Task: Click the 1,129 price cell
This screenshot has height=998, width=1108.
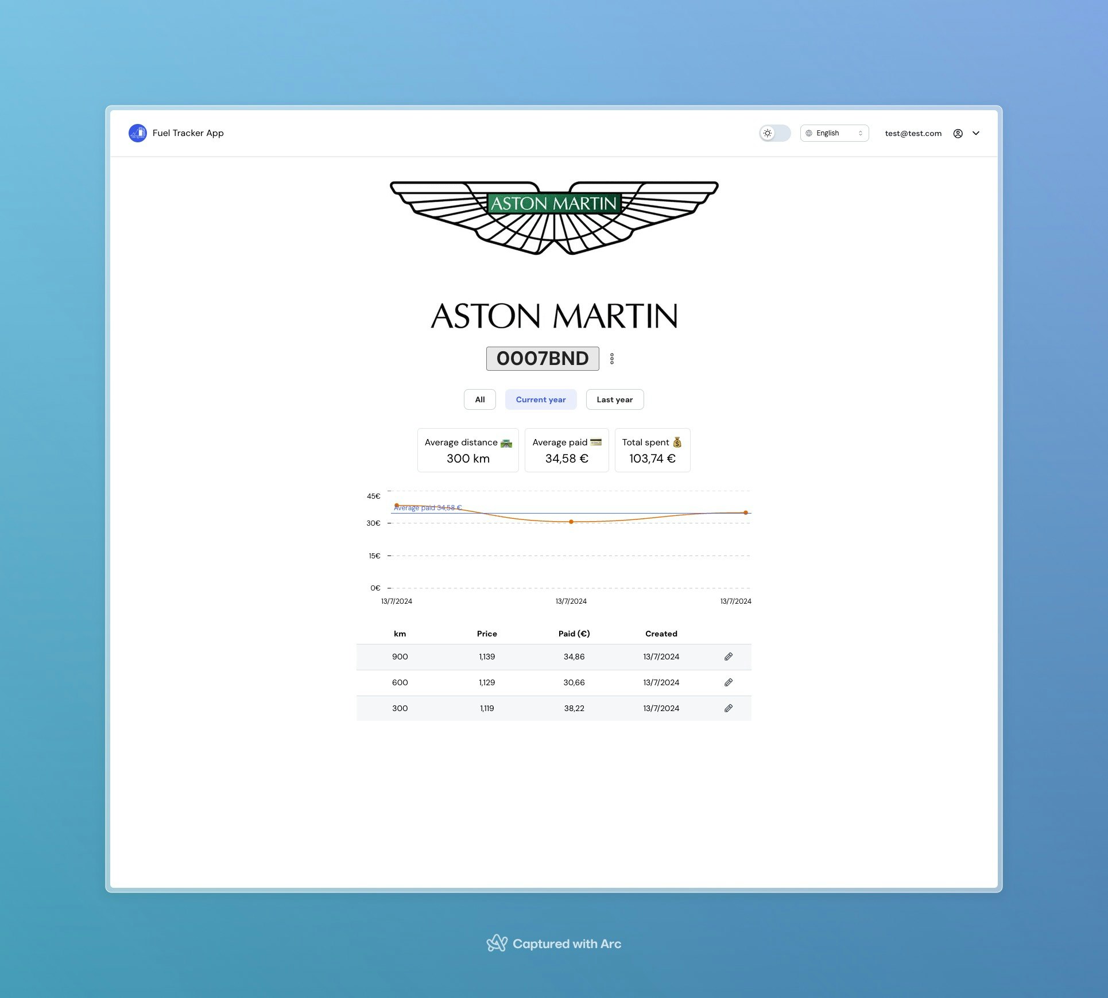Action: click(487, 682)
